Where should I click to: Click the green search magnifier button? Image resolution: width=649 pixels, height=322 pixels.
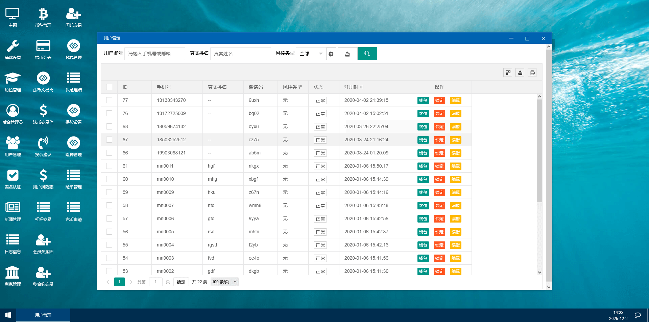[367, 54]
